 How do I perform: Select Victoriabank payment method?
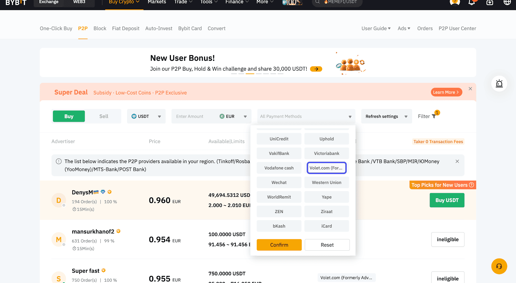coord(327,153)
